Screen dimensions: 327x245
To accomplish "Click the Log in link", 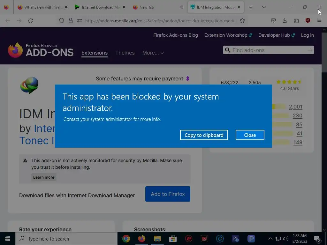I will tap(307, 35).
